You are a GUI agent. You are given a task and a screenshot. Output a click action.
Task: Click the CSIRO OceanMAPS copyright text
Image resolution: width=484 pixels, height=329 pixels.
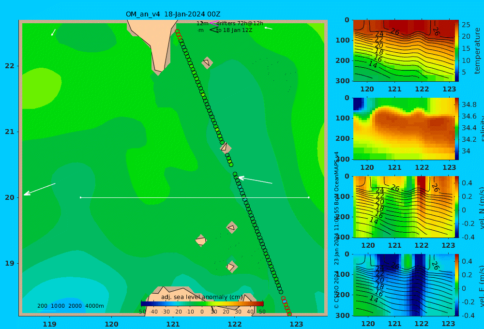coord(336,230)
